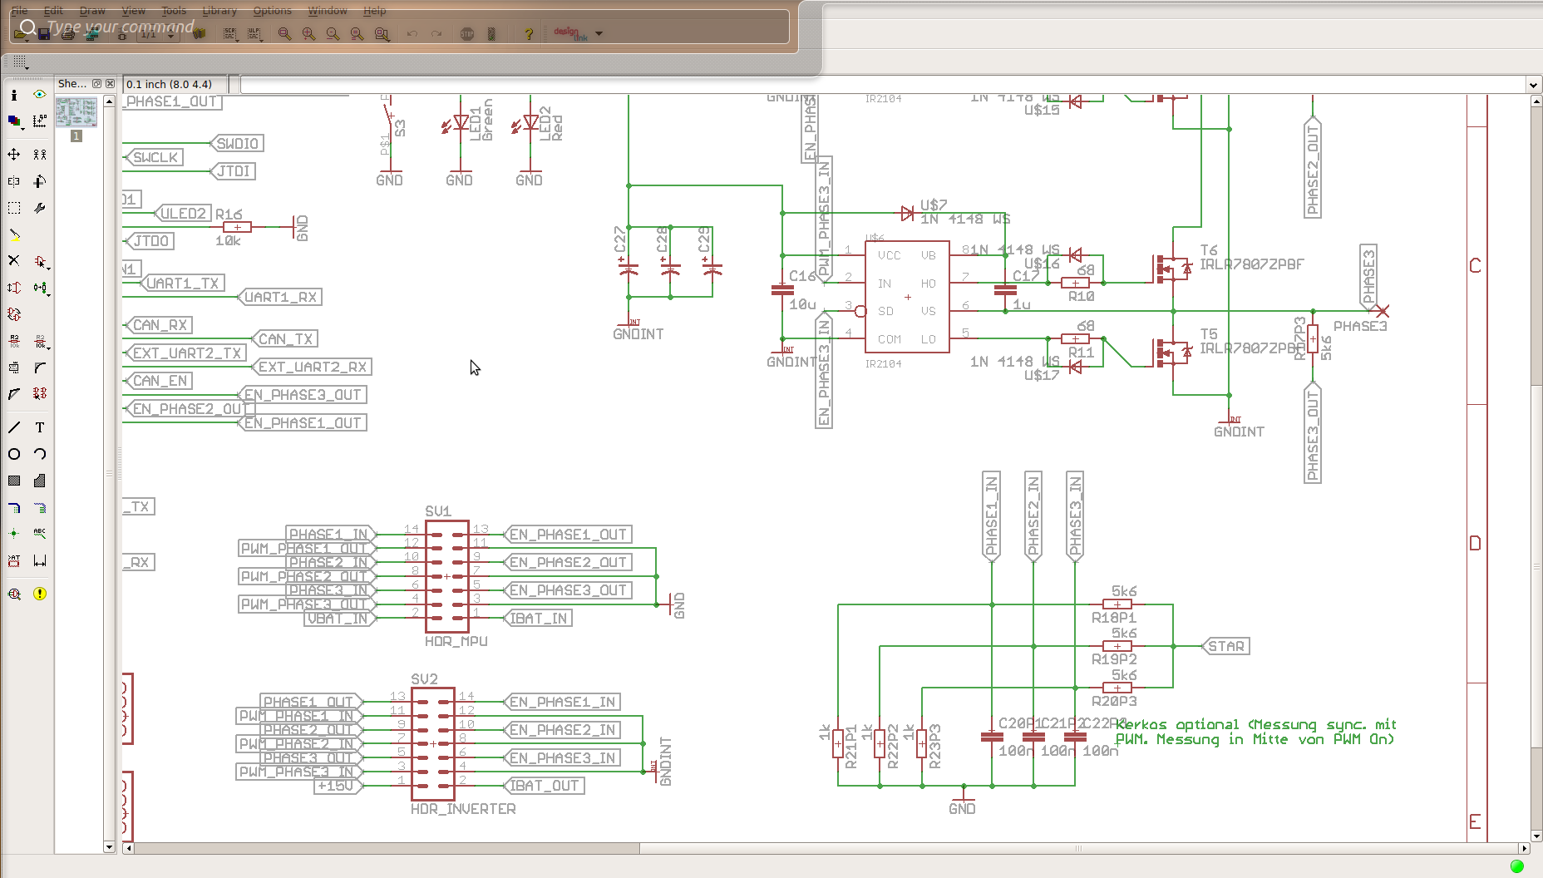Select the Net drawing tool
The height and width of the screenshot is (878, 1543).
[40, 507]
